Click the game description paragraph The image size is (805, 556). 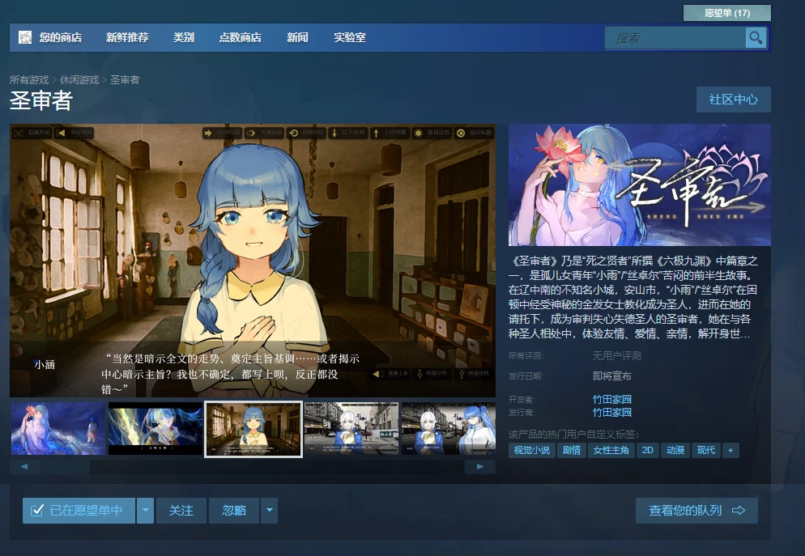click(633, 298)
